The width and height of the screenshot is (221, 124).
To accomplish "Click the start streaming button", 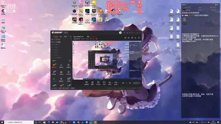I will (x=136, y=83).
